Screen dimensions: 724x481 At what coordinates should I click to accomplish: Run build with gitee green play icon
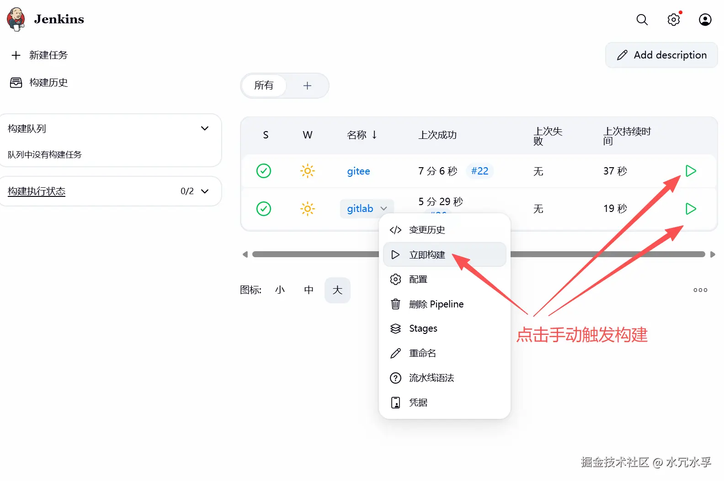(691, 171)
